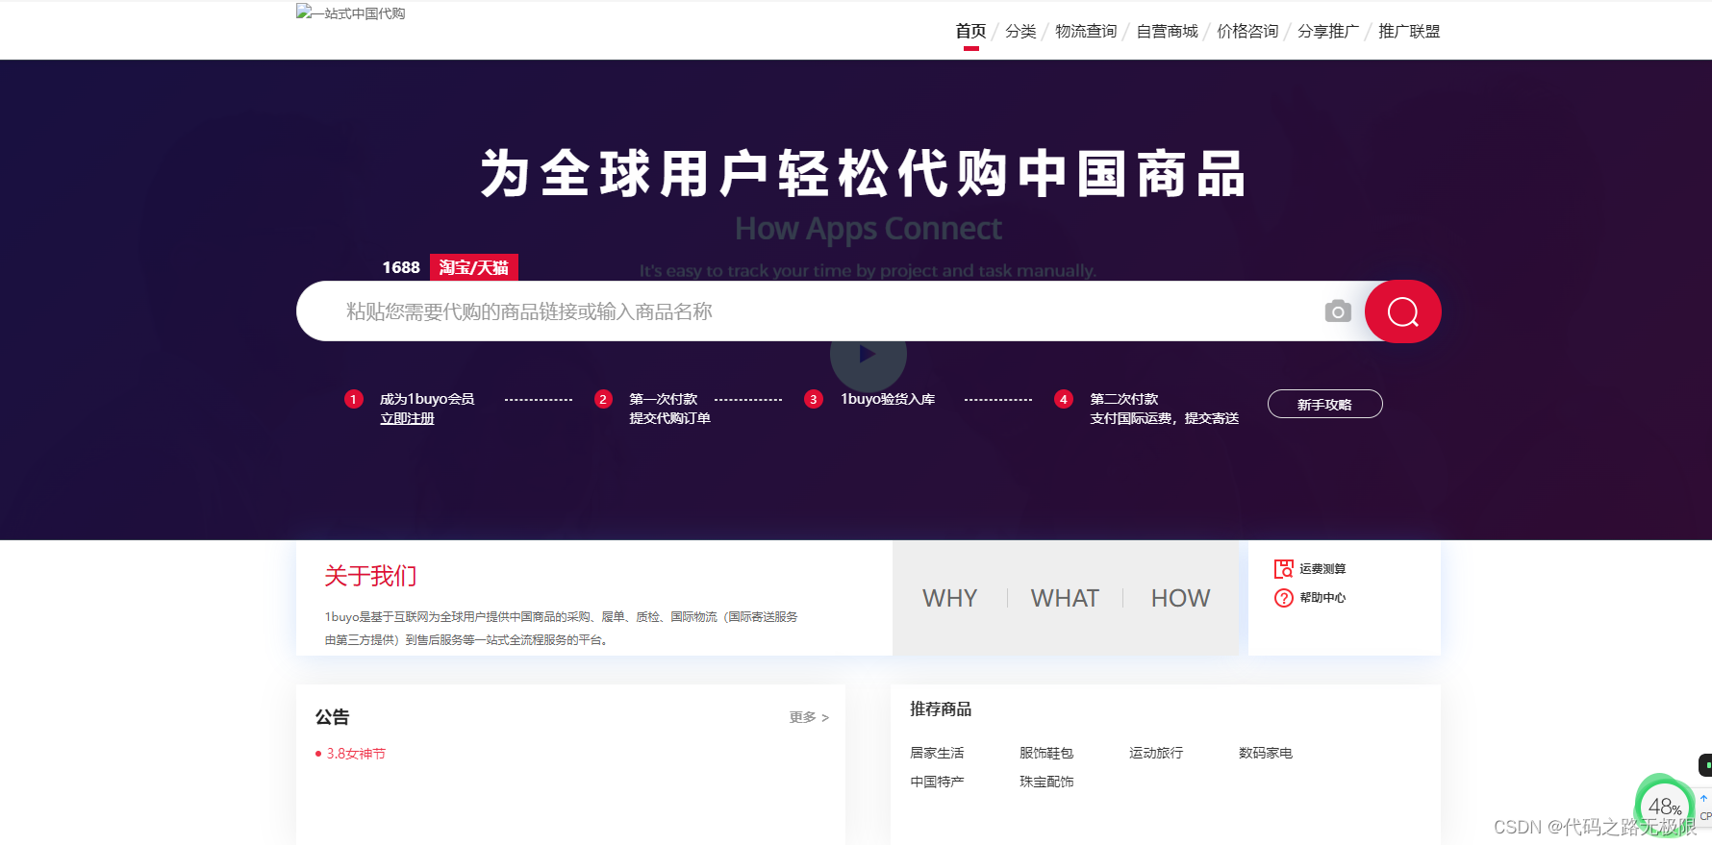This screenshot has height=845, width=1712.
Task: Click the 立即注册 register link
Action: coord(407,419)
